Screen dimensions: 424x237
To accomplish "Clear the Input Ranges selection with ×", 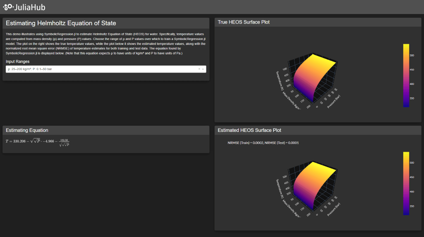I will coord(199,69).
